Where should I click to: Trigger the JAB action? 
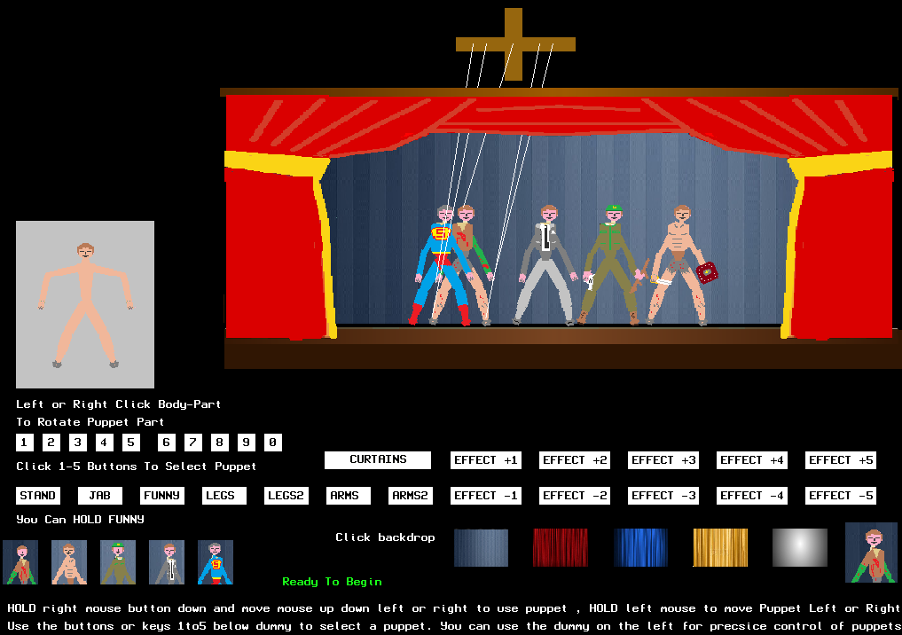tap(100, 496)
